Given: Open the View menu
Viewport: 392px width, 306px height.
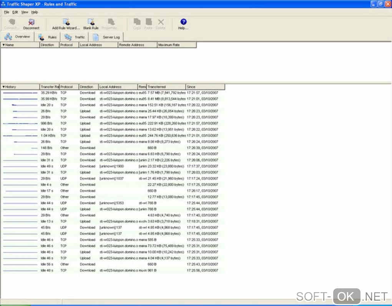Looking at the screenshot, I should [x=25, y=12].
